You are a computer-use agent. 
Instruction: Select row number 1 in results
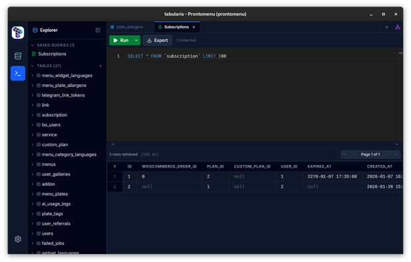click(x=114, y=177)
